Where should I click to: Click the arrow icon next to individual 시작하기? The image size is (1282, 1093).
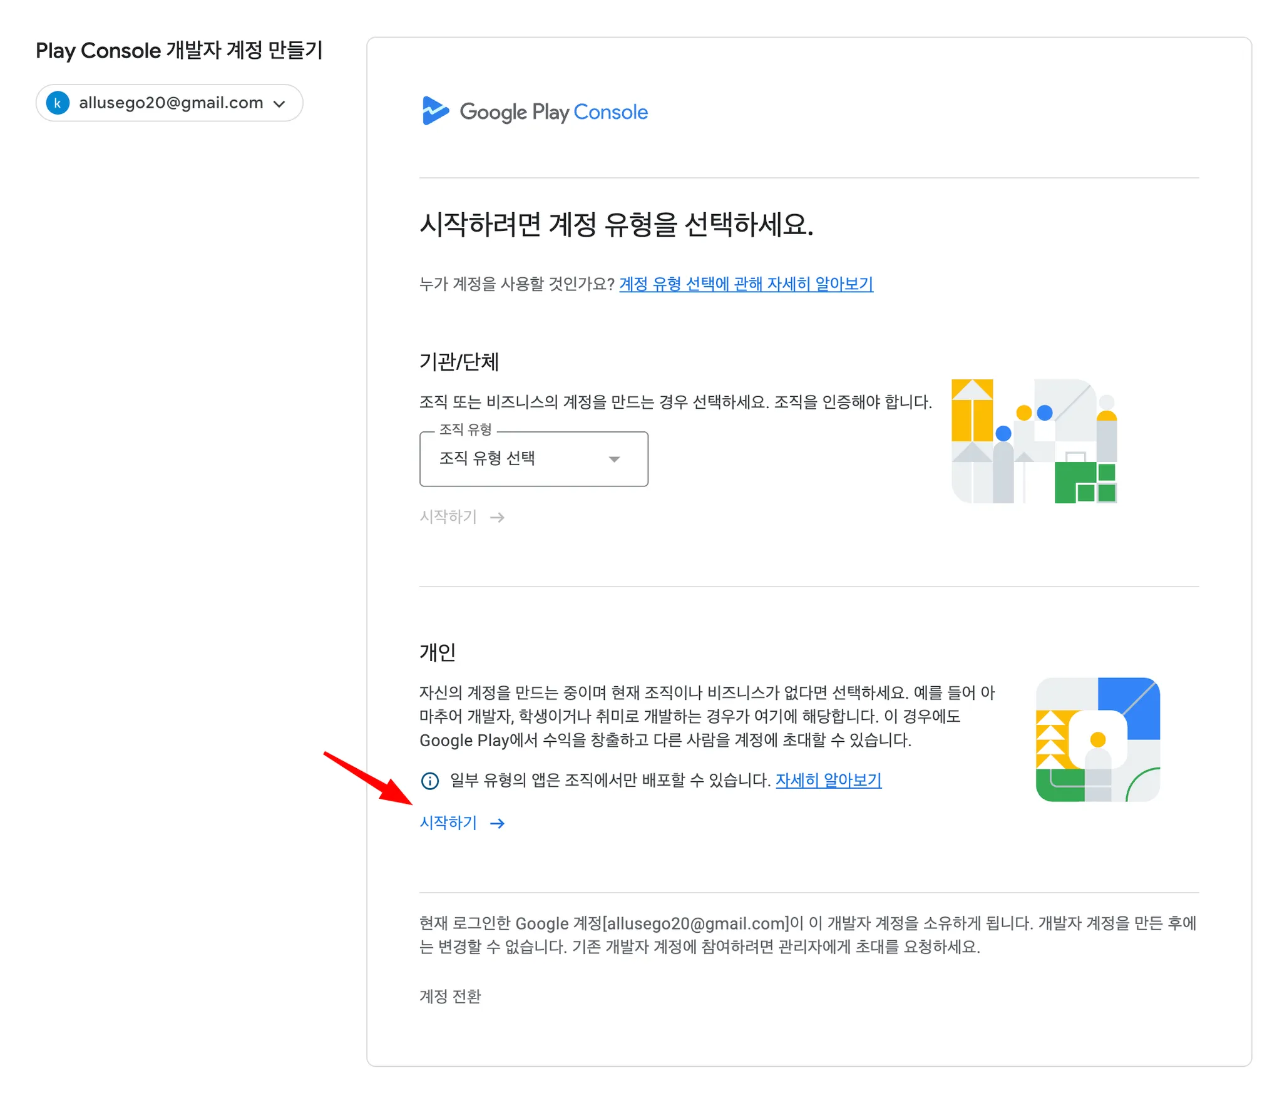(x=497, y=823)
